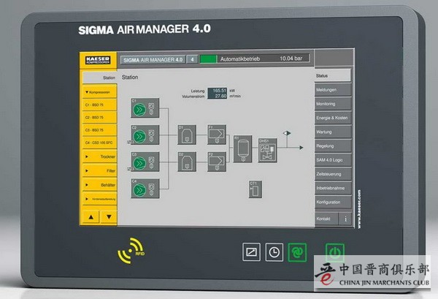Select C4 - CSD 105 SFC entry

(x=99, y=143)
